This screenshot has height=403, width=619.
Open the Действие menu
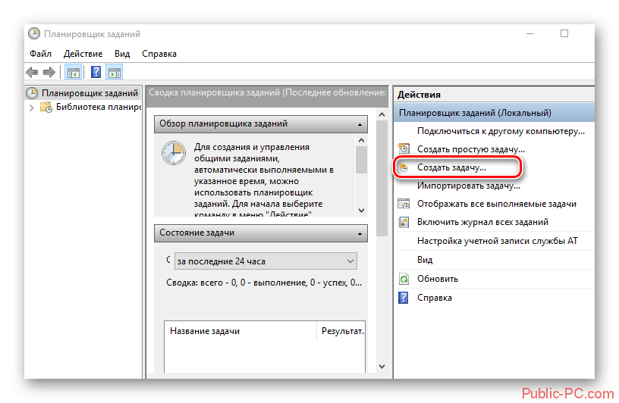83,54
